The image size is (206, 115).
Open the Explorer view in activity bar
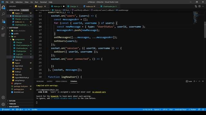click(3, 7)
